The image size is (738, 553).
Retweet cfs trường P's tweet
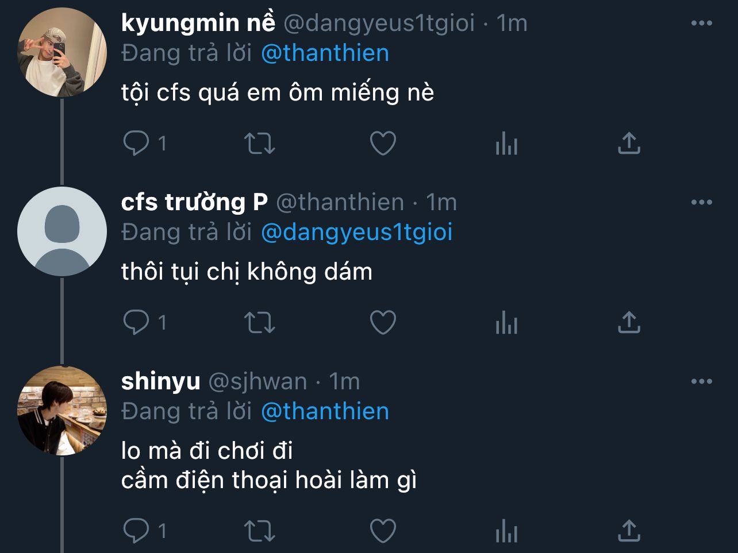coord(260,323)
